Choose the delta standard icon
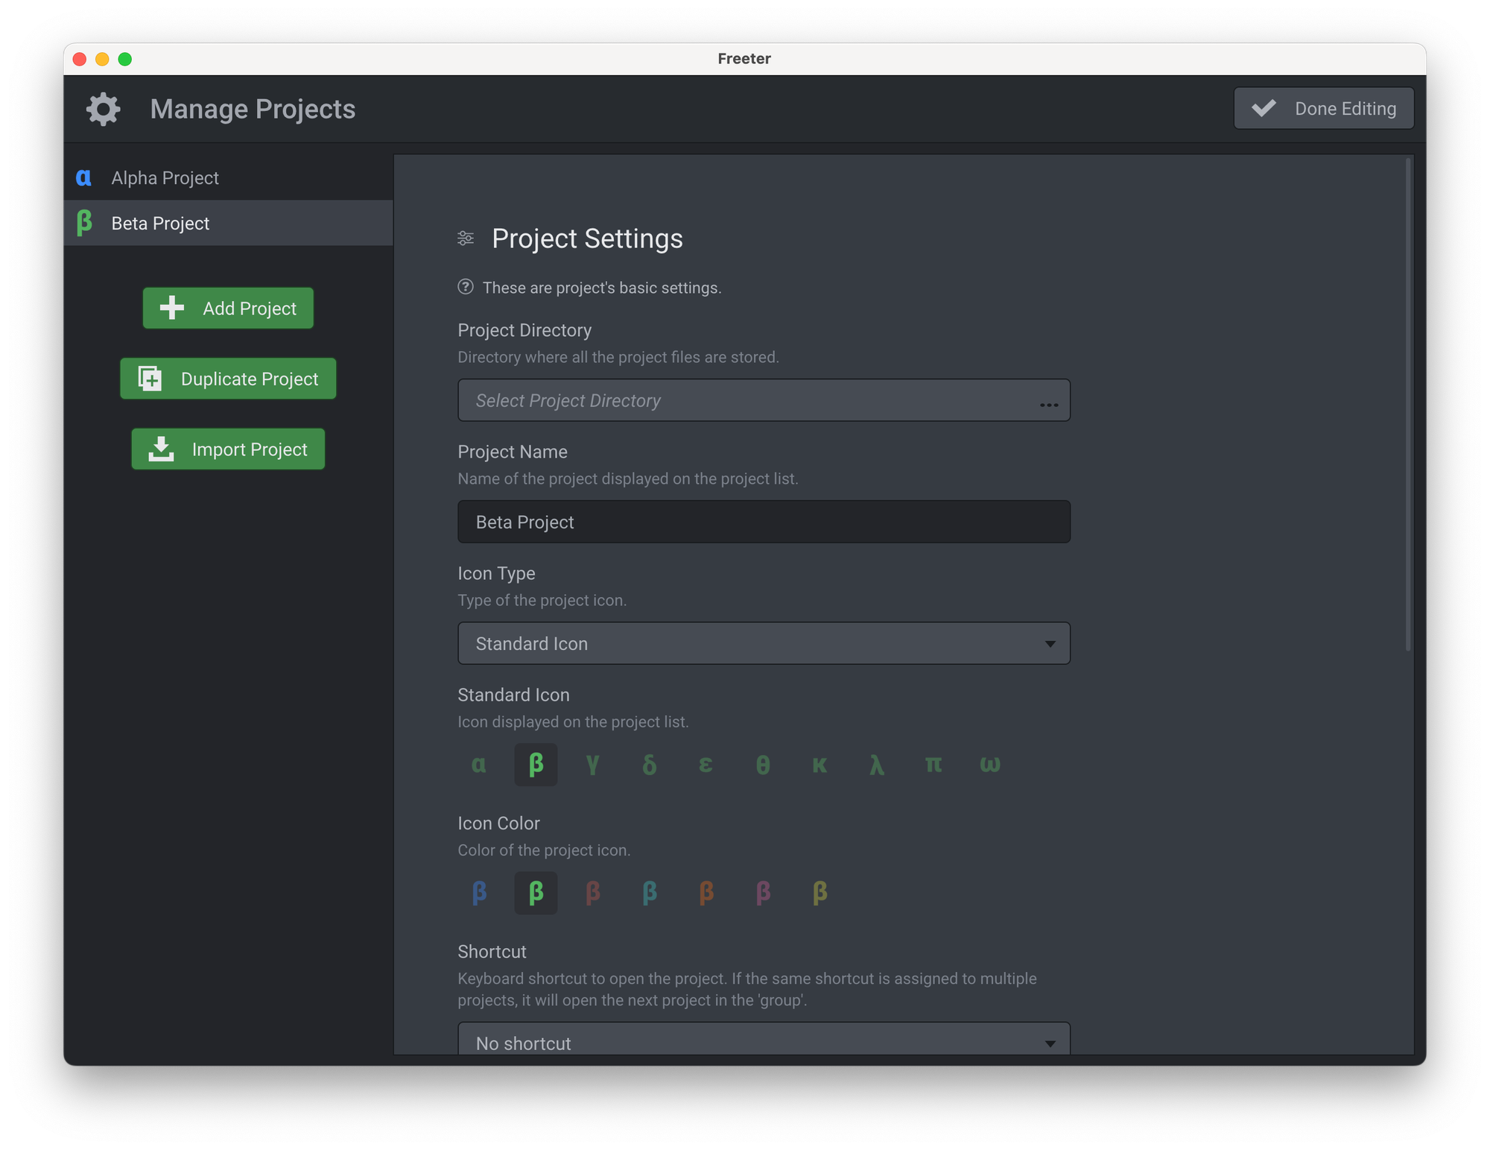The width and height of the screenshot is (1490, 1150). (649, 765)
